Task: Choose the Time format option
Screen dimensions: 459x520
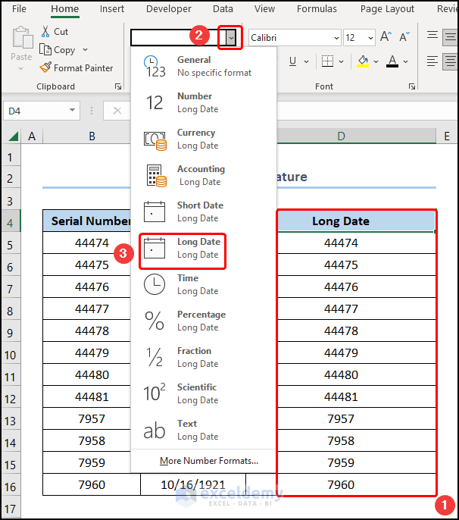Action: tap(203, 284)
